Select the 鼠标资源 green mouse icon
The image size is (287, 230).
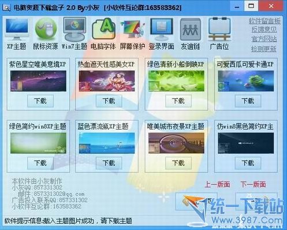[x=46, y=29]
